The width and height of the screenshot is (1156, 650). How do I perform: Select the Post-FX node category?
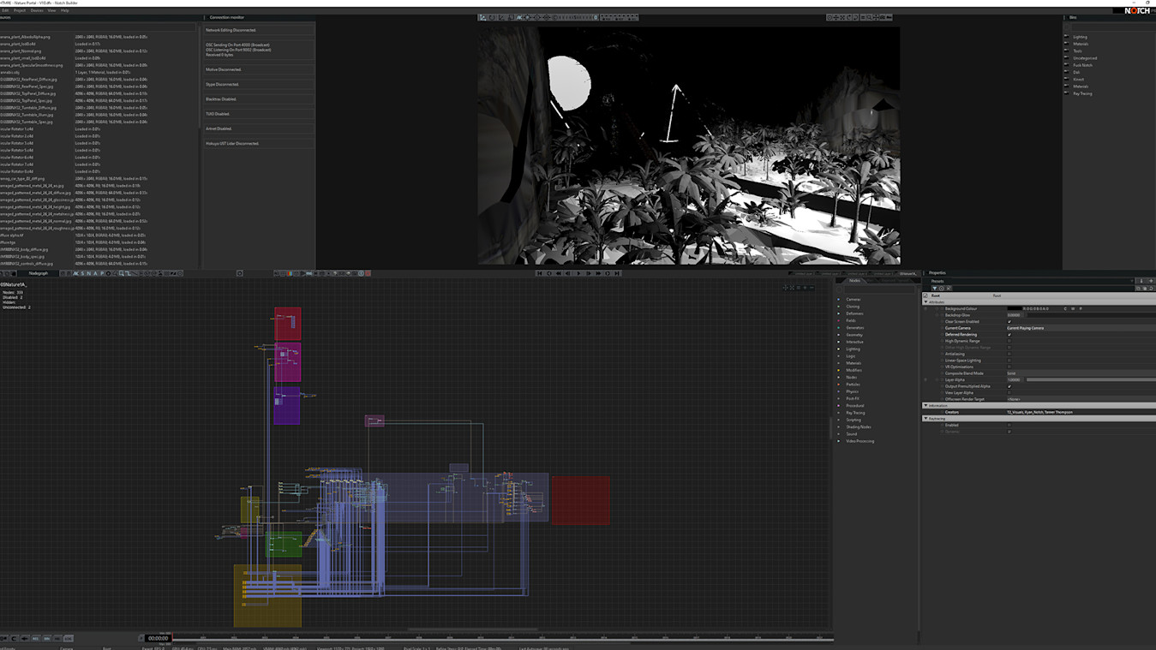point(852,399)
